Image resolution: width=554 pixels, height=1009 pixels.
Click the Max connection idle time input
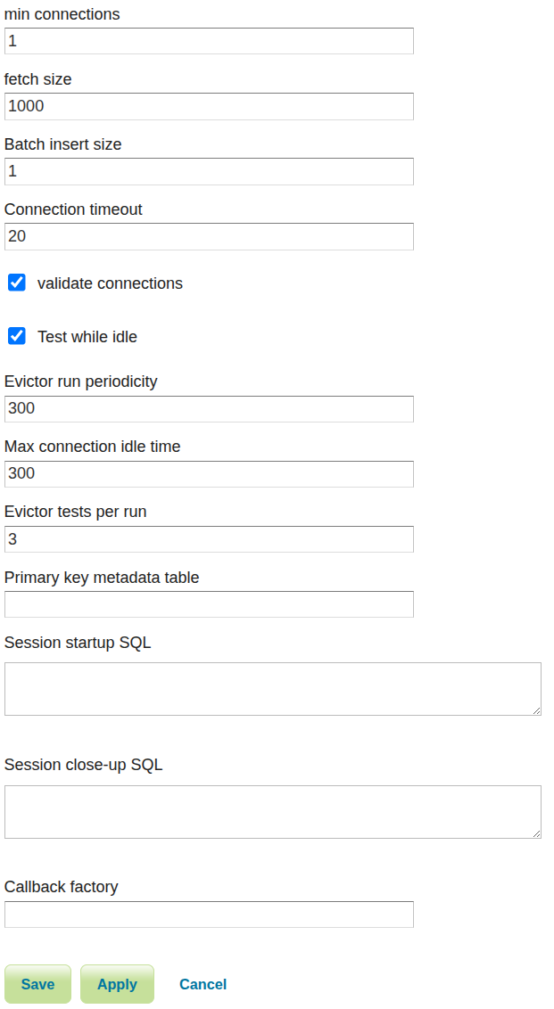209,473
